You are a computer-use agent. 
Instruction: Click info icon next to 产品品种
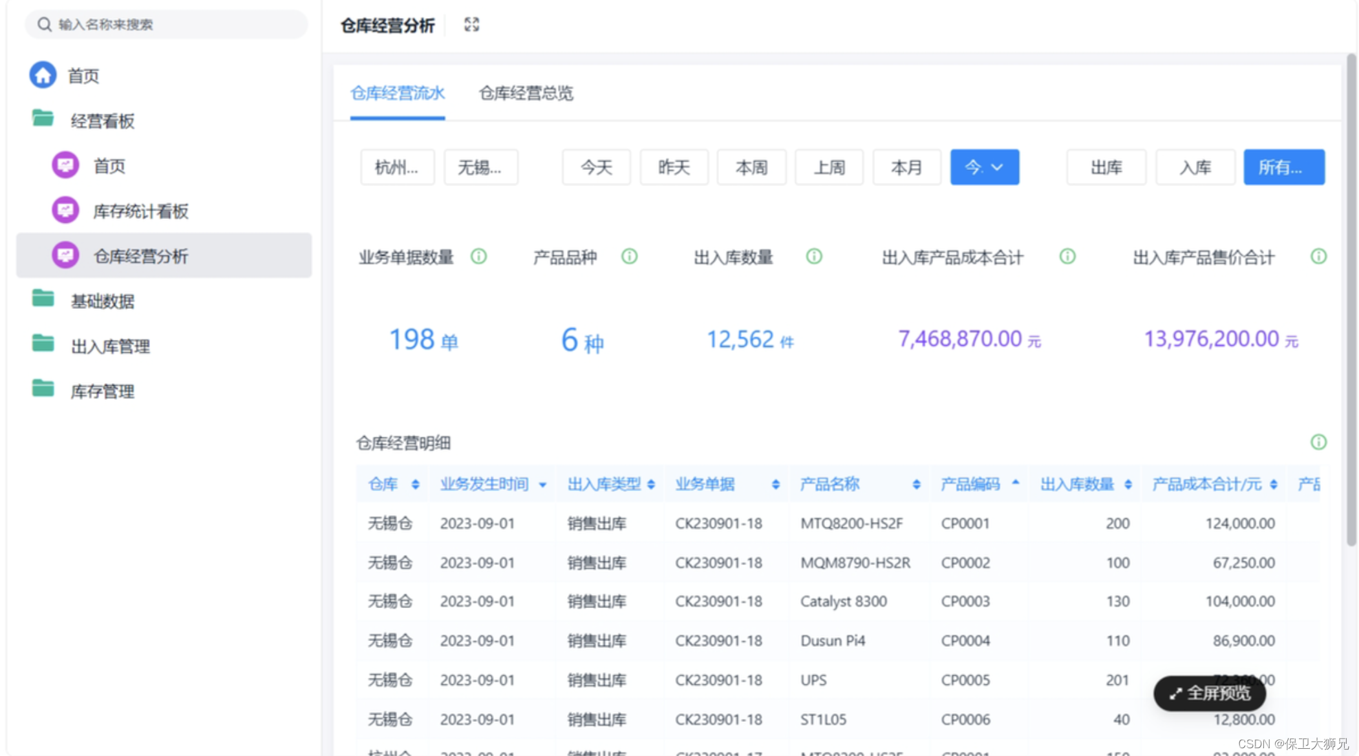click(x=629, y=257)
